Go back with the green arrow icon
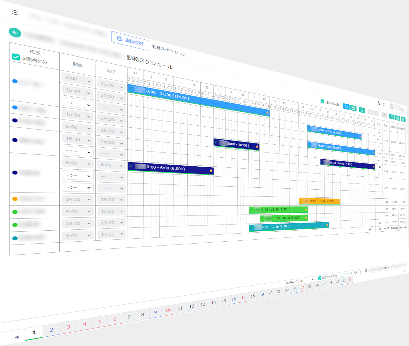The image size is (409, 346). pyautogui.click(x=15, y=33)
